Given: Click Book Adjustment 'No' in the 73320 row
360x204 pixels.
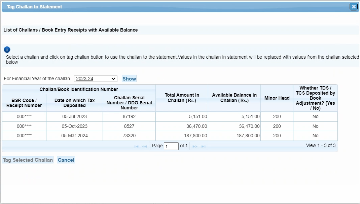Looking at the screenshot, I should coord(316,136).
